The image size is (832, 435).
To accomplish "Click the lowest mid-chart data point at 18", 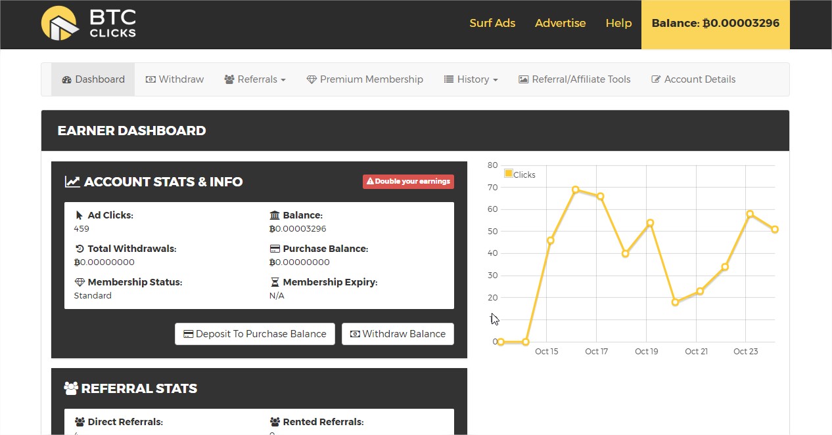I will [675, 302].
